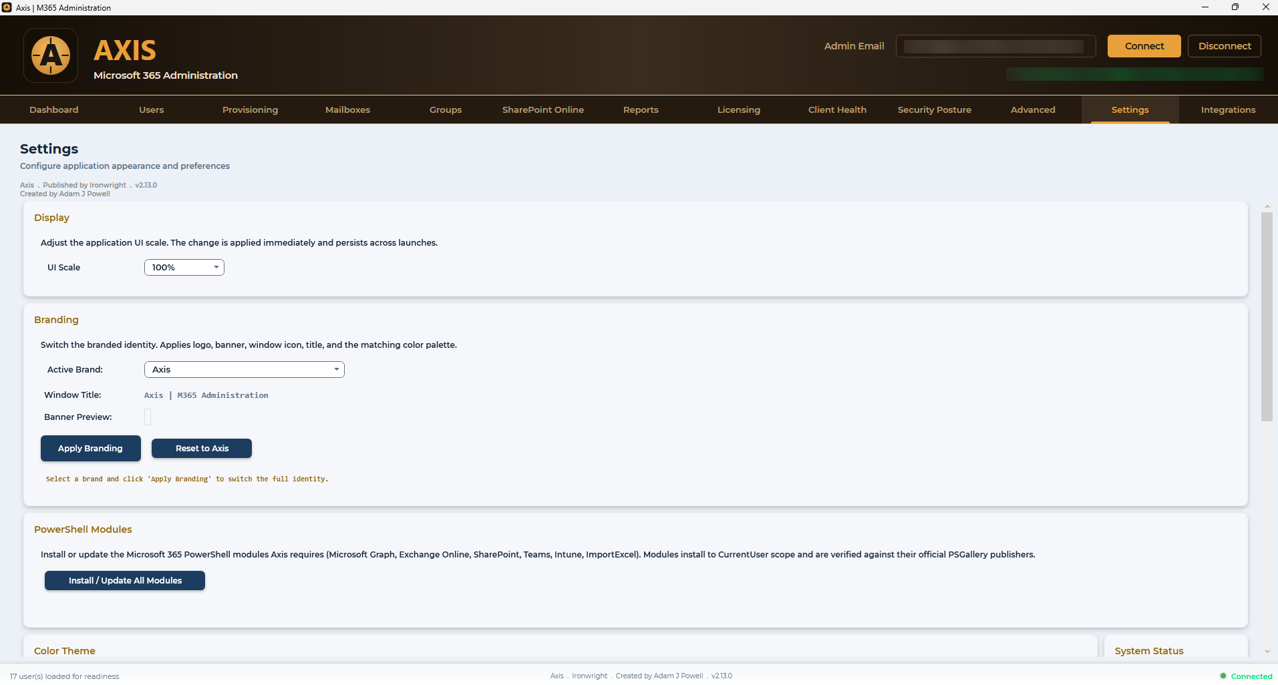This screenshot has height=685, width=1278.
Task: Click the green Connected status indicator
Action: coord(1246,676)
